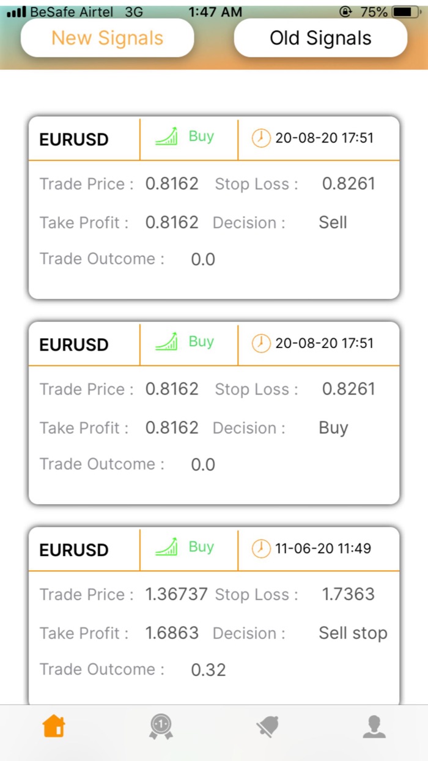Click the Trade Outcome 0.32 value

[209, 669]
